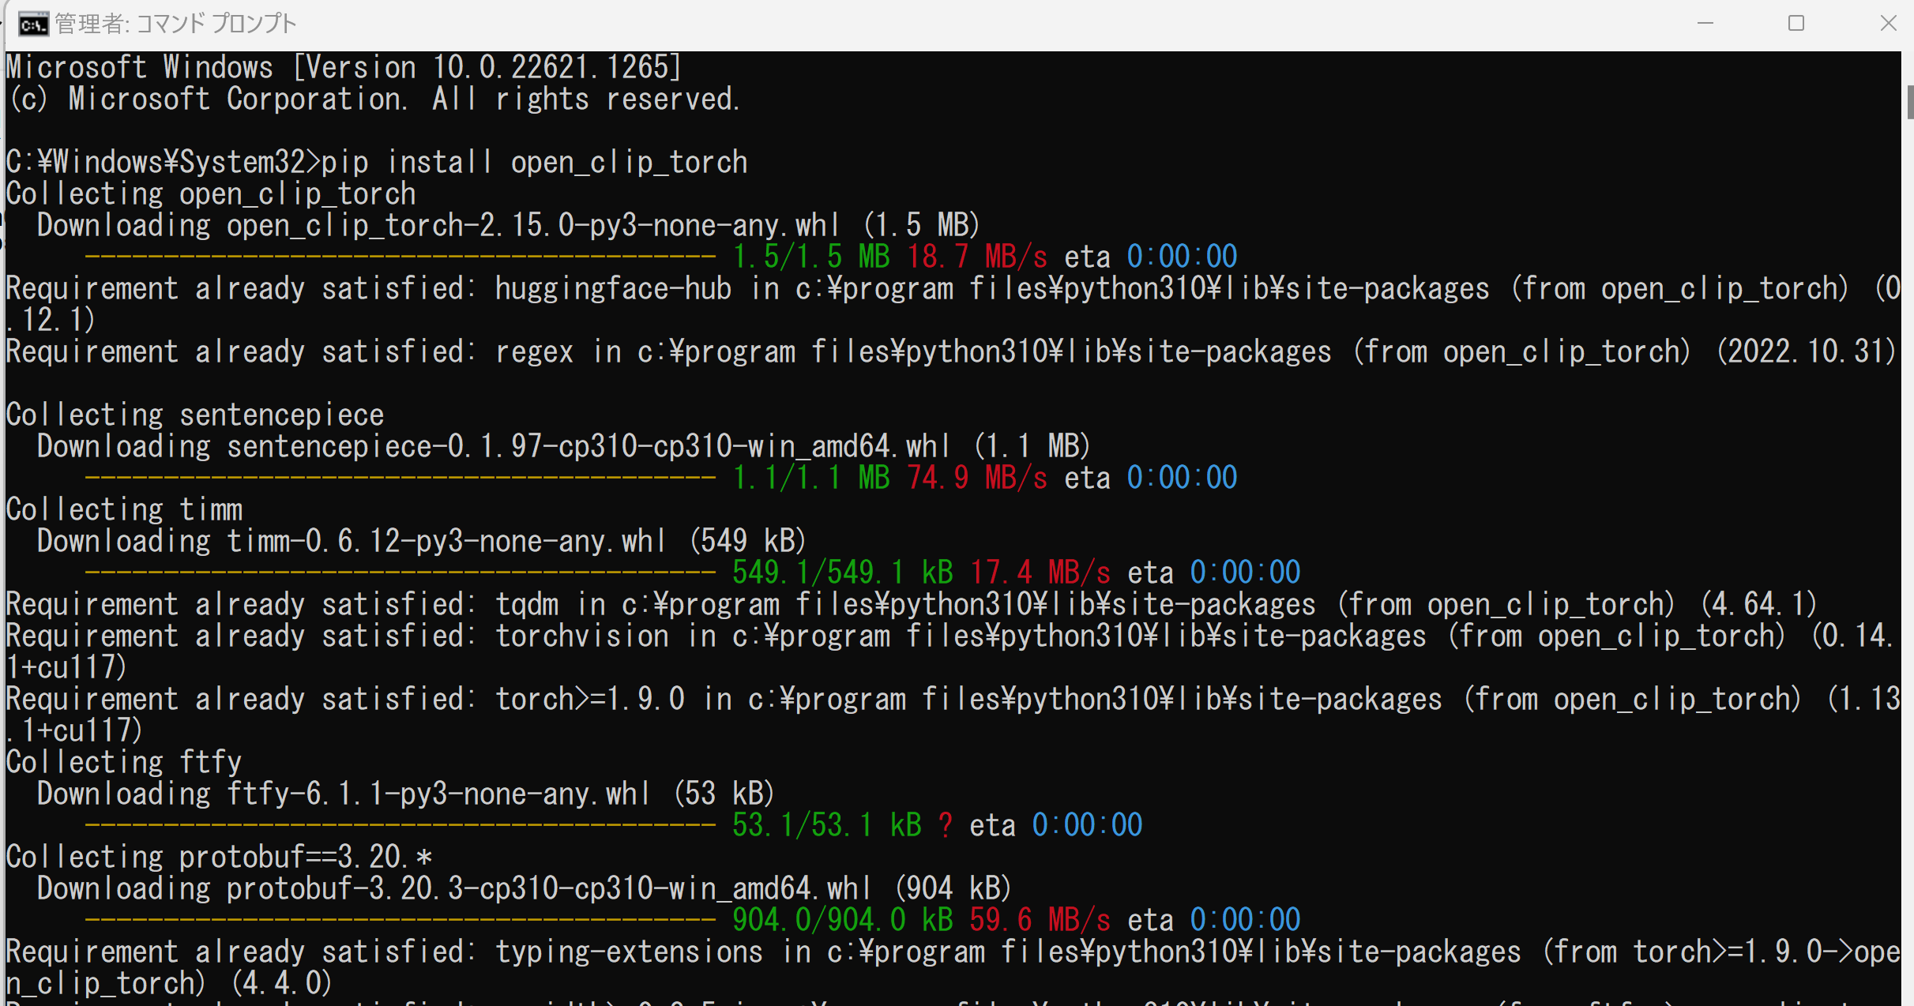Screen dimensions: 1914x1006
Task: Minimize the Command Prompt window
Action: point(1705,24)
